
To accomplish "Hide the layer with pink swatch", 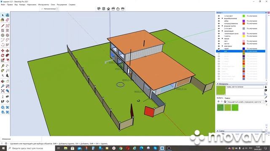I will click(219, 41).
